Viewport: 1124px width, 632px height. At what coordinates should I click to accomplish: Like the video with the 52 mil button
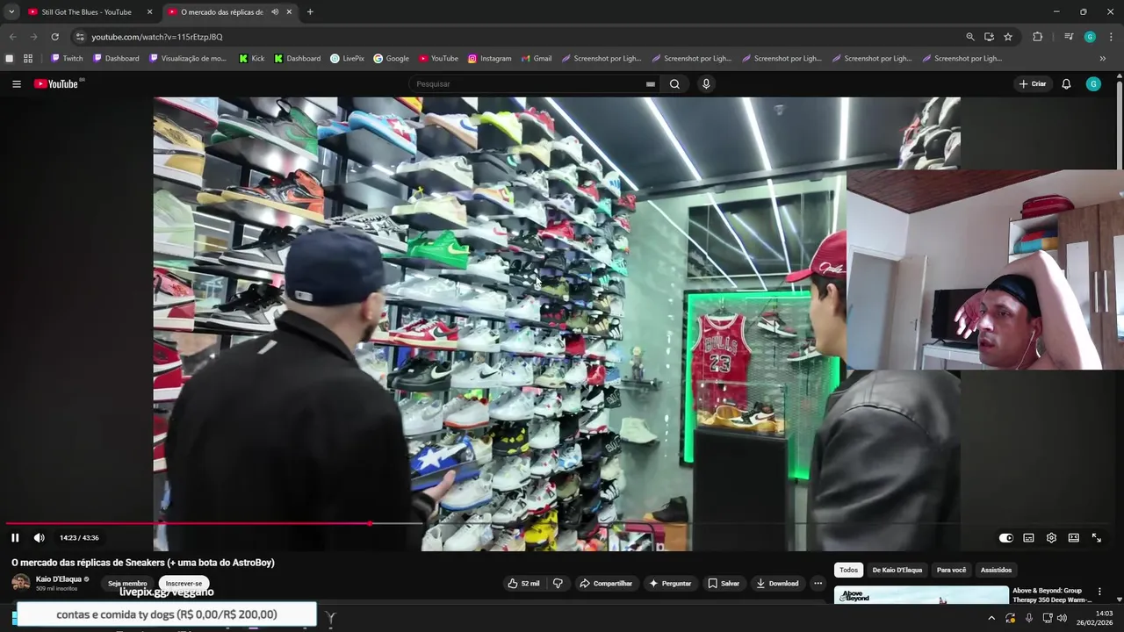click(523, 584)
